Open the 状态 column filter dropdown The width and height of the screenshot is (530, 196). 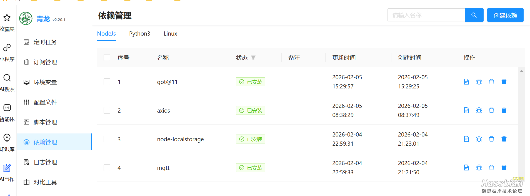[253, 58]
